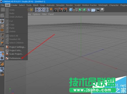Click the green Subdivision Surface generator icon
Screen dimensions: 127x94
pos(80,10)
